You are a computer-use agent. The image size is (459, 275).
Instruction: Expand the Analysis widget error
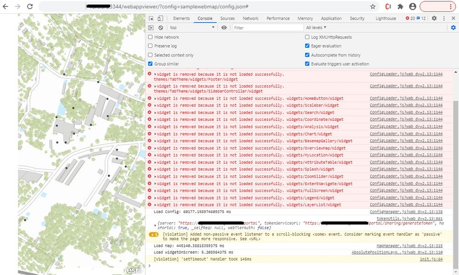[155, 127]
